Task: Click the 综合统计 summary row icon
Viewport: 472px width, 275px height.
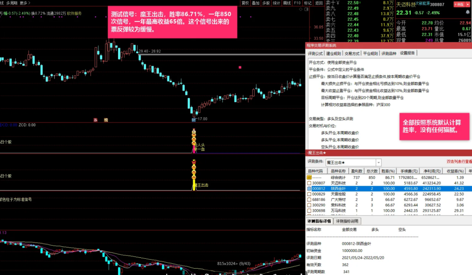Action: pos(309,177)
